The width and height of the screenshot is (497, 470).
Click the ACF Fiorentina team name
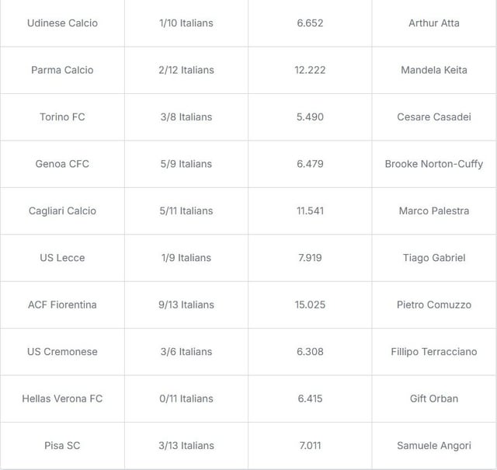tap(62, 305)
